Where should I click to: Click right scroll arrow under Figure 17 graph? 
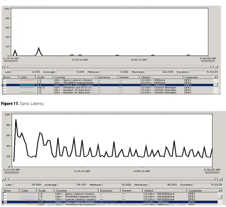pos(220,179)
